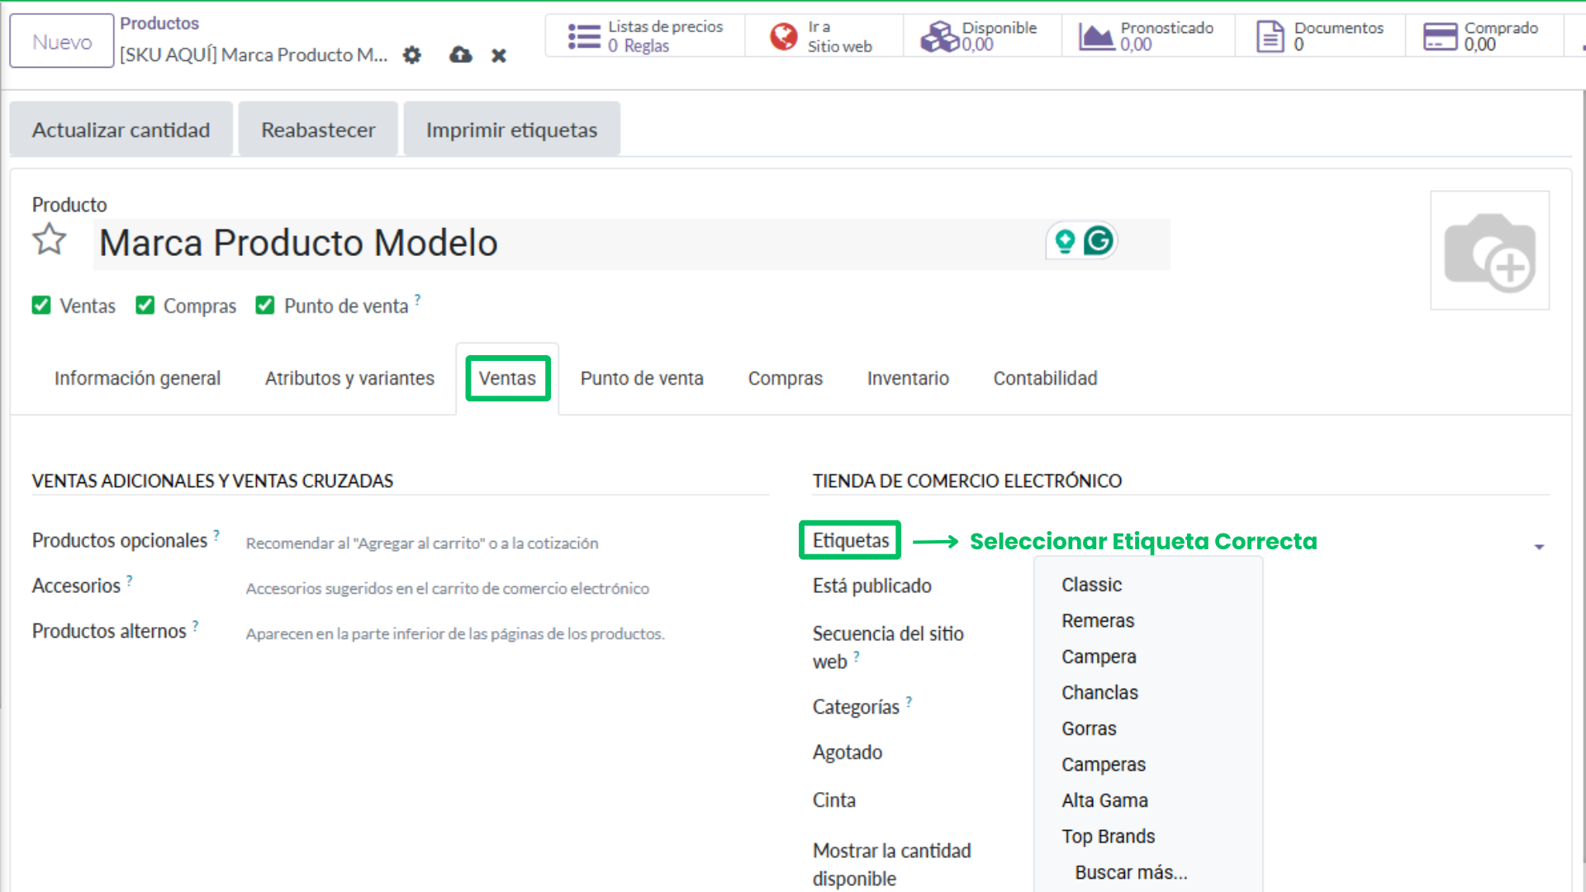
Task: Open the Atributos y variantes tab
Action: [349, 378]
